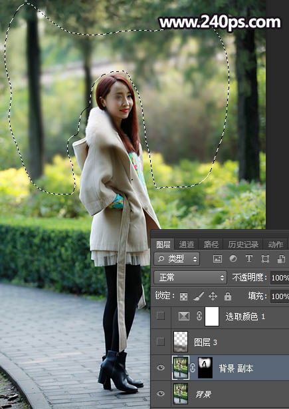Lock all padlock icon

228,296
